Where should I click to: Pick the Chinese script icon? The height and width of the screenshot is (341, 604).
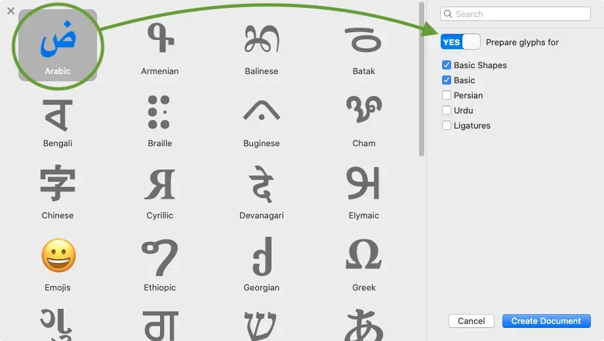[x=58, y=183]
